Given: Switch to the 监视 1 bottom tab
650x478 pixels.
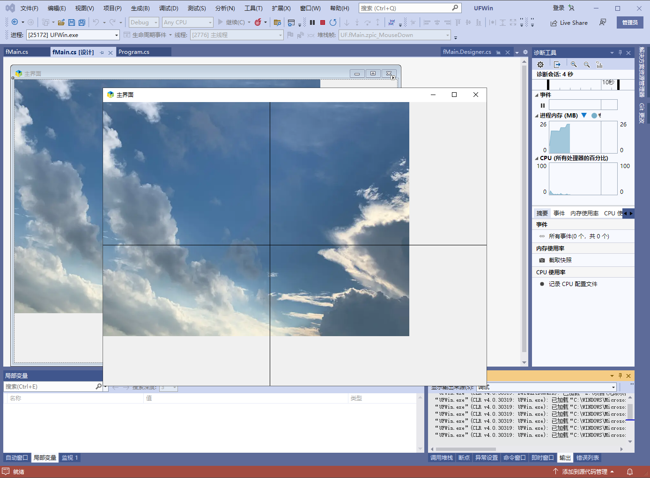Looking at the screenshot, I should click(70, 458).
